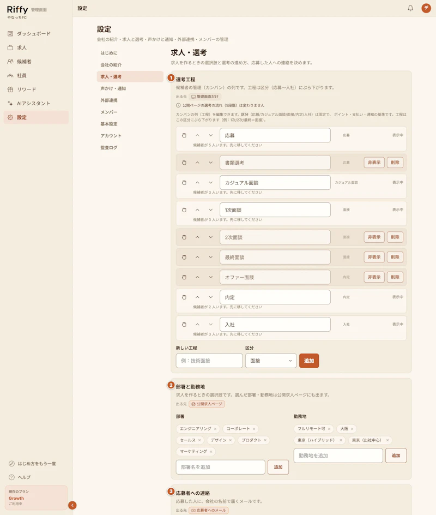Move the 1次面談 stage down
The height and width of the screenshot is (515, 436).
click(x=210, y=210)
